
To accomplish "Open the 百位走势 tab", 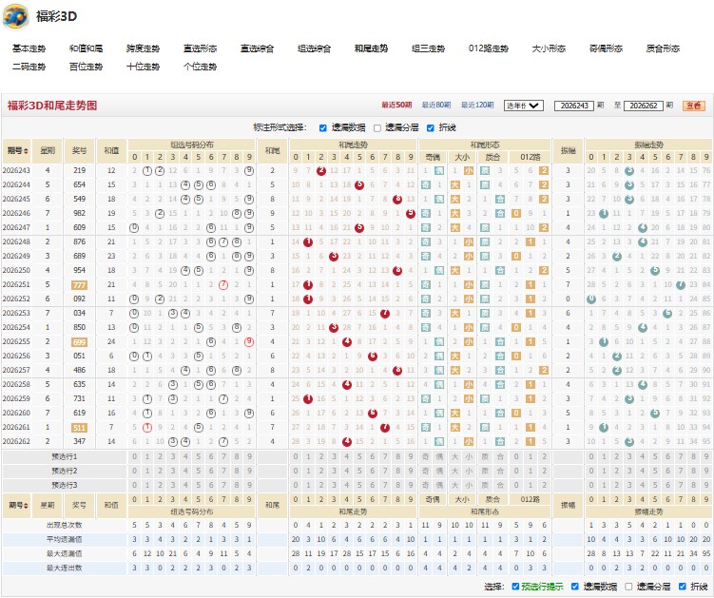I will [x=86, y=67].
